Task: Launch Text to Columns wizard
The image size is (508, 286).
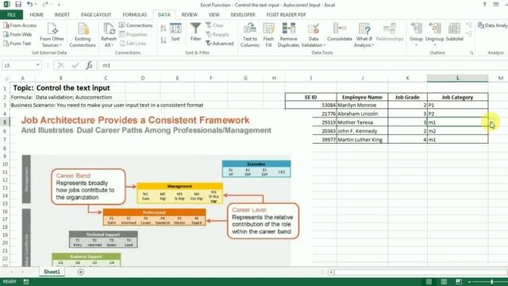Action: pos(250,35)
